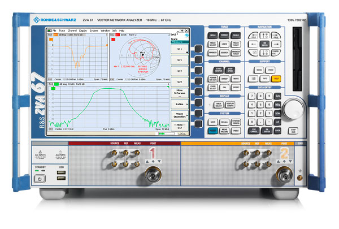Click the Port 1 test connector
Screen dimensions: 339x229
[153, 175]
